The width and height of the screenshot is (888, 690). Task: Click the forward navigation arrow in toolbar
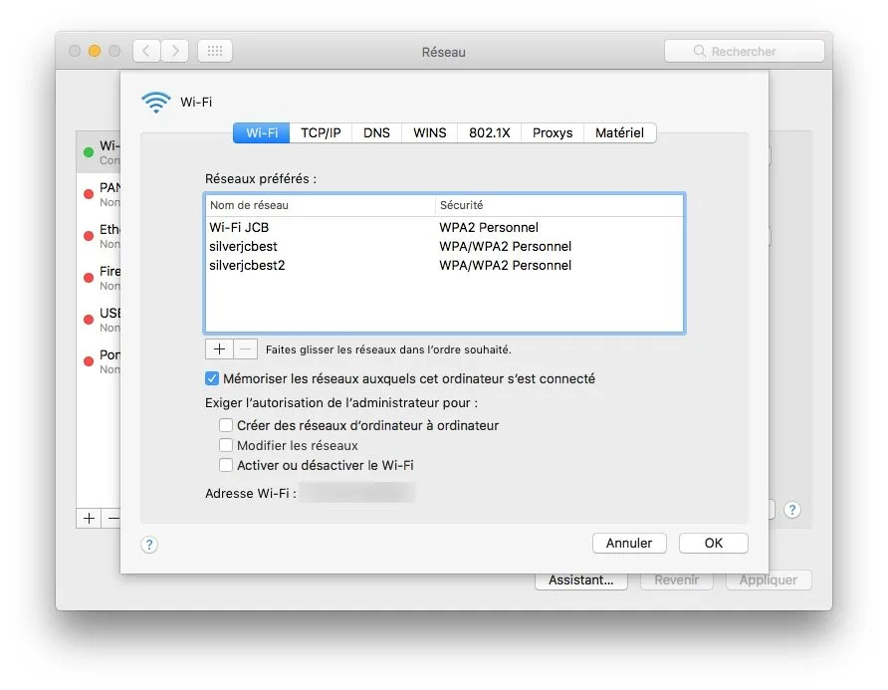point(175,51)
